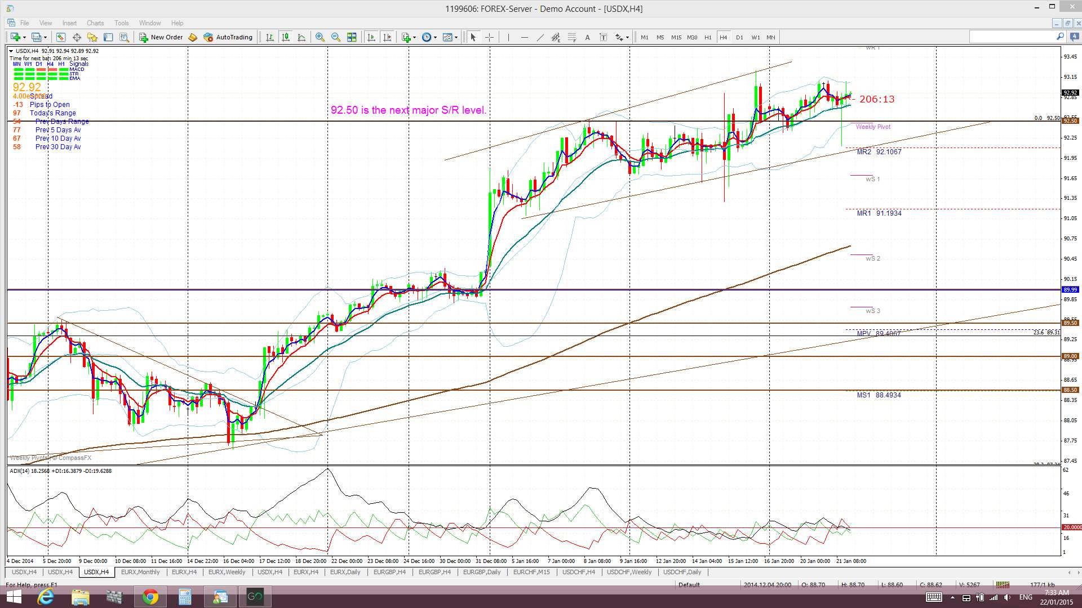Screen dimensions: 1082x608
Task: Click the Tile Windows icon
Action: pos(352,37)
